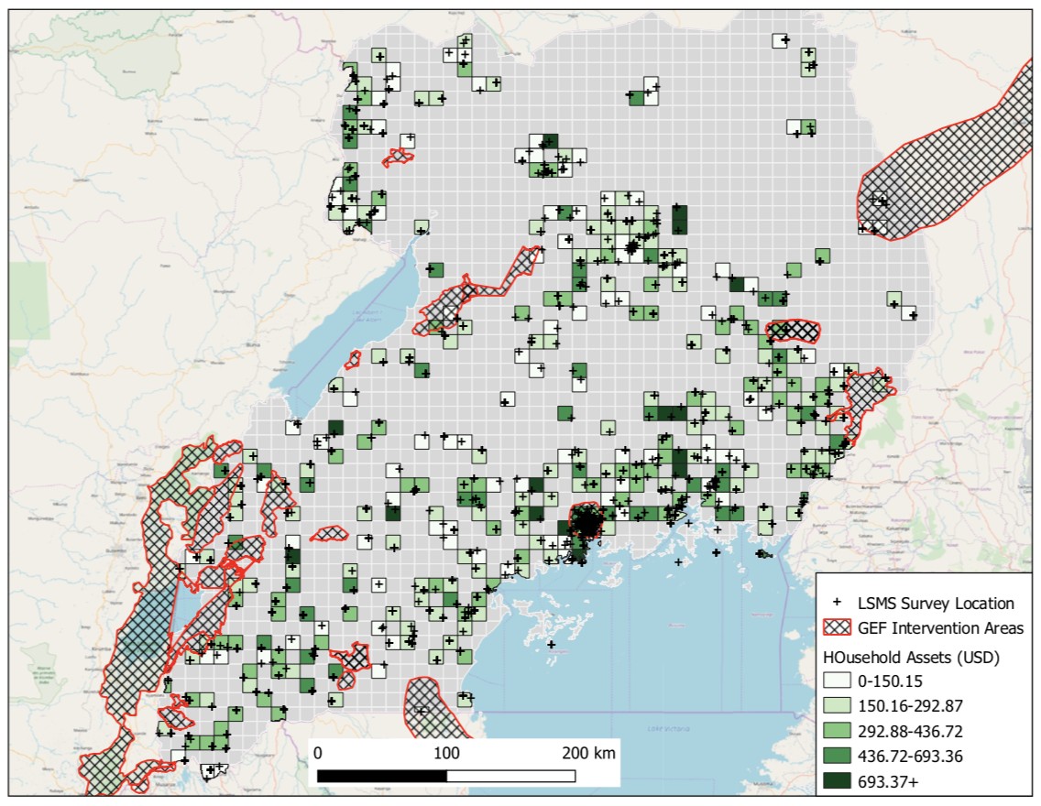Select the 150.16-292.87 pale green swatch
Image resolution: width=1041 pixels, height=806 pixels.
pyautogui.click(x=835, y=706)
